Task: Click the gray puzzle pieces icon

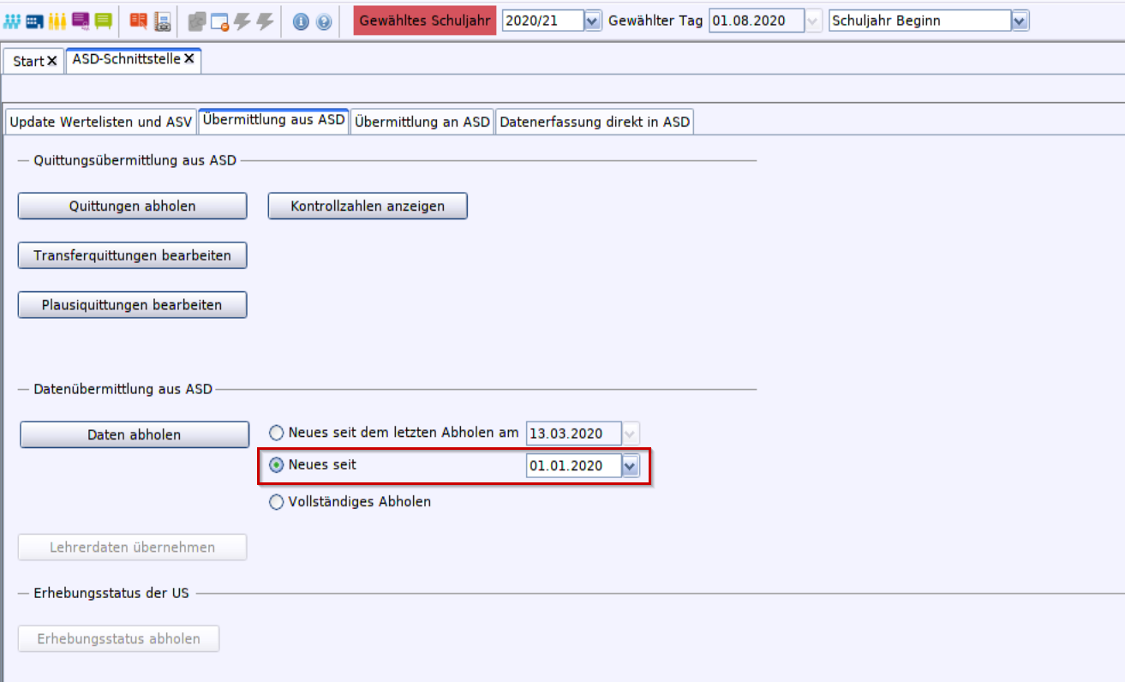Action: pos(197,21)
